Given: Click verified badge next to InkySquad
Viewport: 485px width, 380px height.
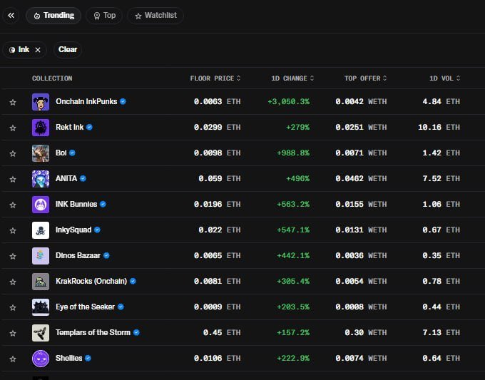Looking at the screenshot, I should pos(97,230).
